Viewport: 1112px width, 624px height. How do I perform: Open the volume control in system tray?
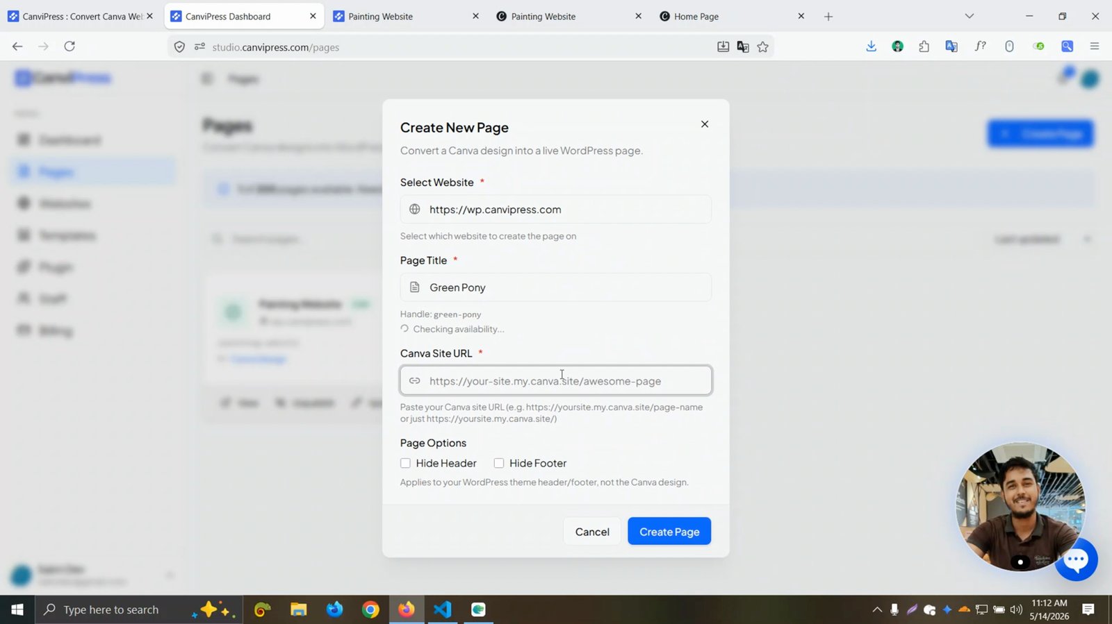pos(1016,609)
